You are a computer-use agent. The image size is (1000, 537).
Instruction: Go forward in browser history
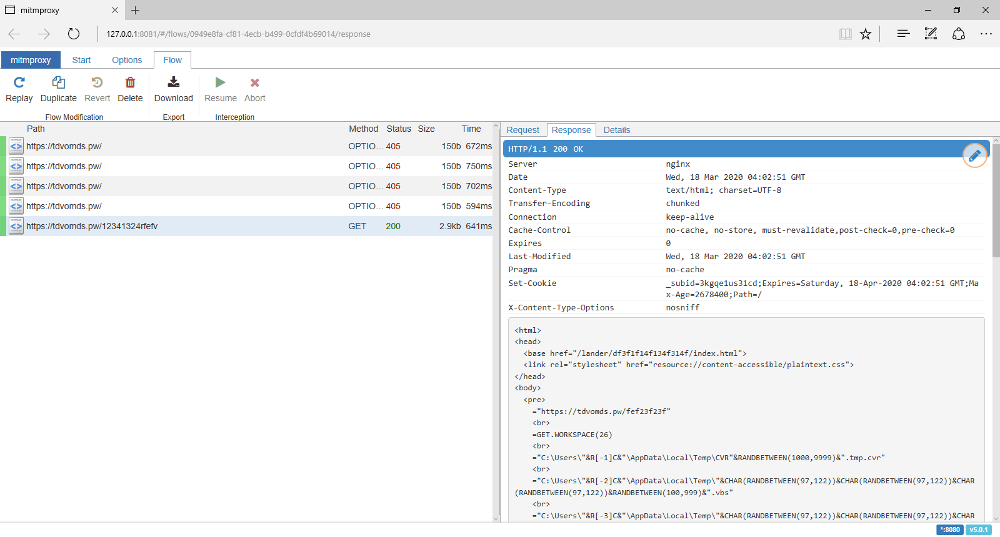pyautogui.click(x=44, y=34)
